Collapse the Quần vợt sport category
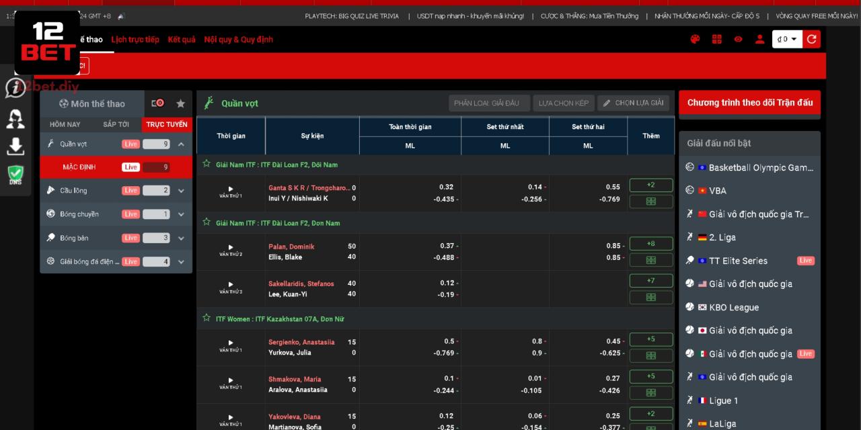The height and width of the screenshot is (430, 861). (181, 144)
